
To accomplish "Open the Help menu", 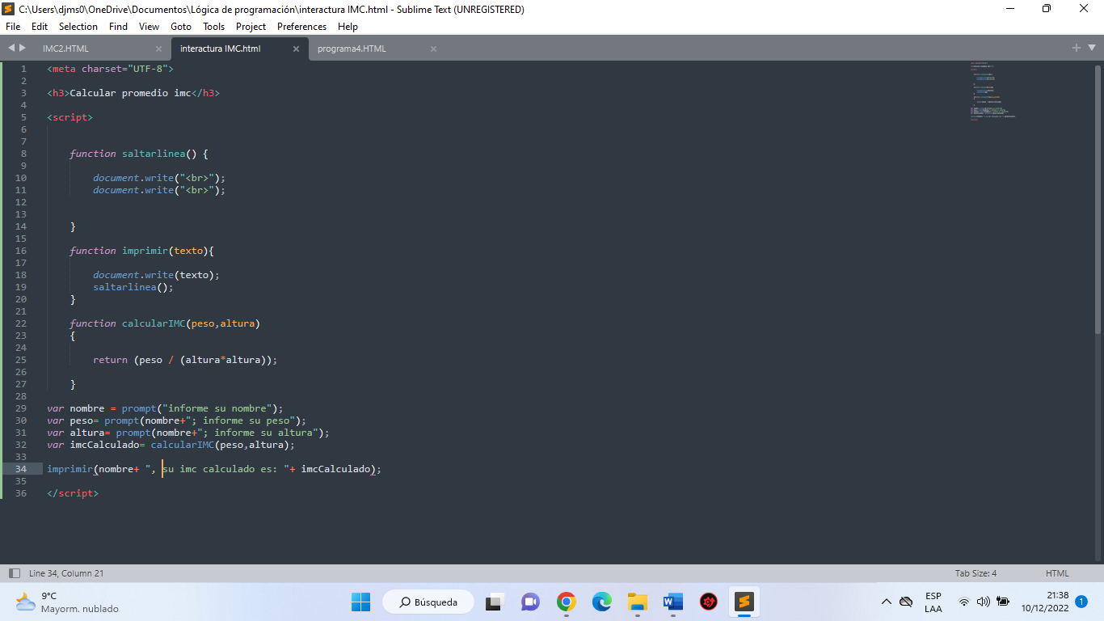I will (348, 27).
